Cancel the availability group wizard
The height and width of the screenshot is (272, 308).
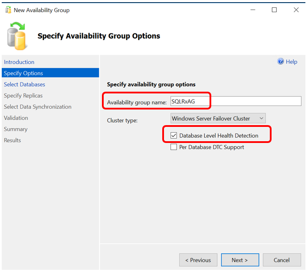point(282,260)
